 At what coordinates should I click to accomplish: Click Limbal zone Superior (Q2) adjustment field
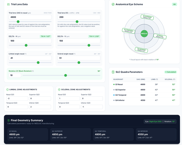click(40, 98)
